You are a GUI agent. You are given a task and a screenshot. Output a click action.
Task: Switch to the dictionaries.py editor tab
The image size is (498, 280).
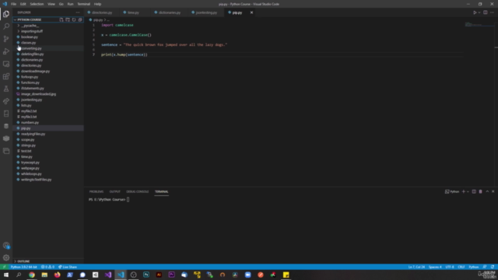170,12
